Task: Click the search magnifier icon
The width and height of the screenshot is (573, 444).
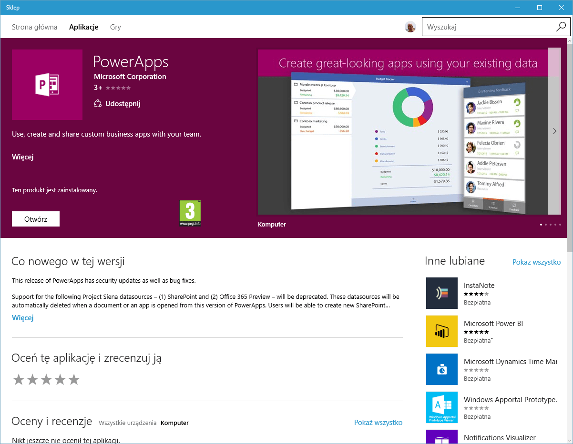Action: click(561, 27)
